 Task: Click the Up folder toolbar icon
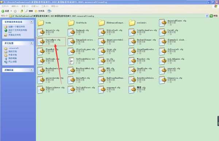pos(22,11)
